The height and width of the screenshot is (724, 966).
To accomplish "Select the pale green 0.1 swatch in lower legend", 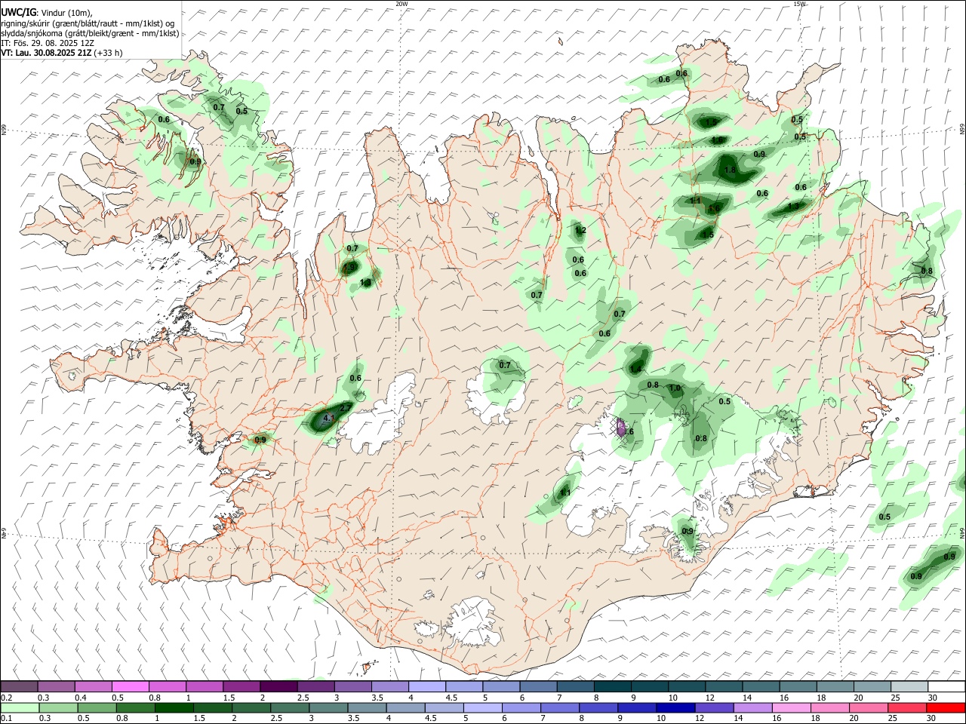I will (19, 708).
